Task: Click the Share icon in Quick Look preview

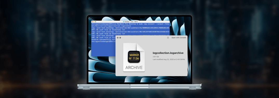Action: tap(168, 38)
